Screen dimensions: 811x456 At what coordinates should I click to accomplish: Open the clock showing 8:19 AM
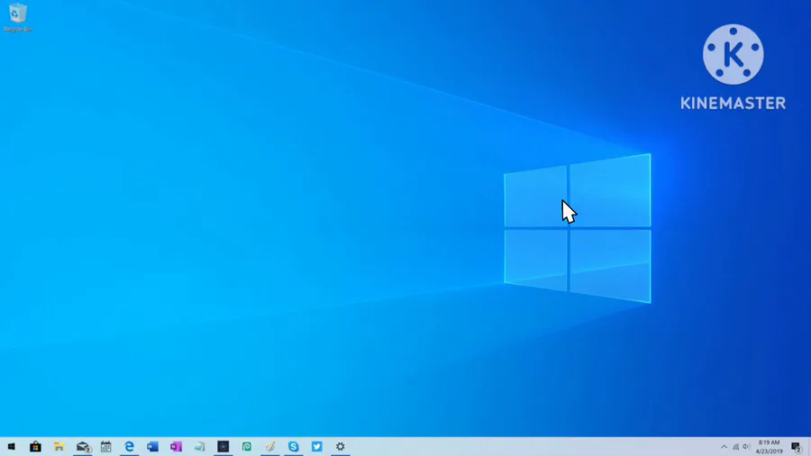point(770,447)
